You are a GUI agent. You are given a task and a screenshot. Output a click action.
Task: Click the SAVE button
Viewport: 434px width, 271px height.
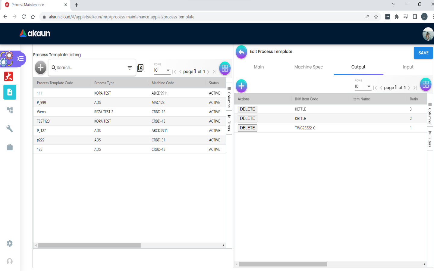423,53
